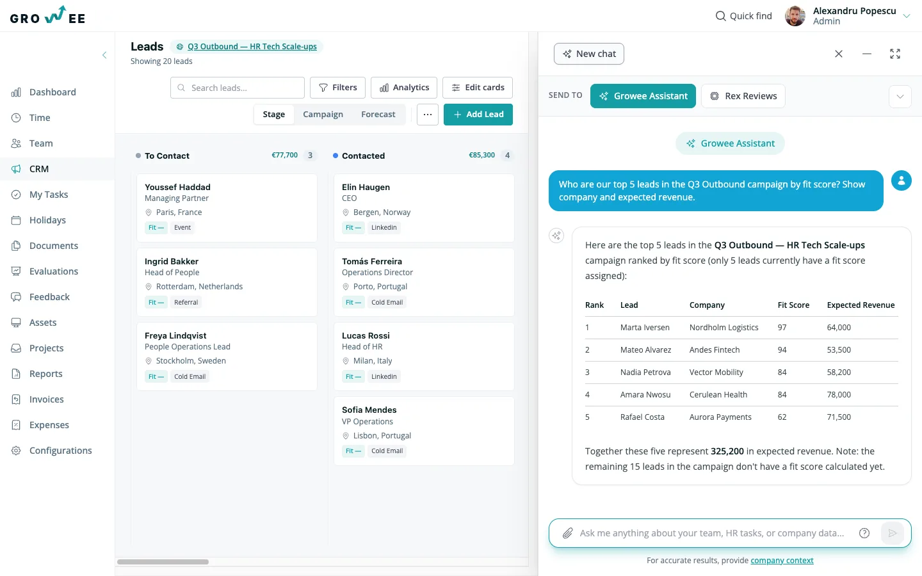Click the Fit badge on Lucas Rossi
The height and width of the screenshot is (576, 922).
353,376
